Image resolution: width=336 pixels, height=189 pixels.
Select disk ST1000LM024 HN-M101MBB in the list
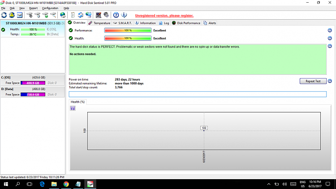[33, 29]
